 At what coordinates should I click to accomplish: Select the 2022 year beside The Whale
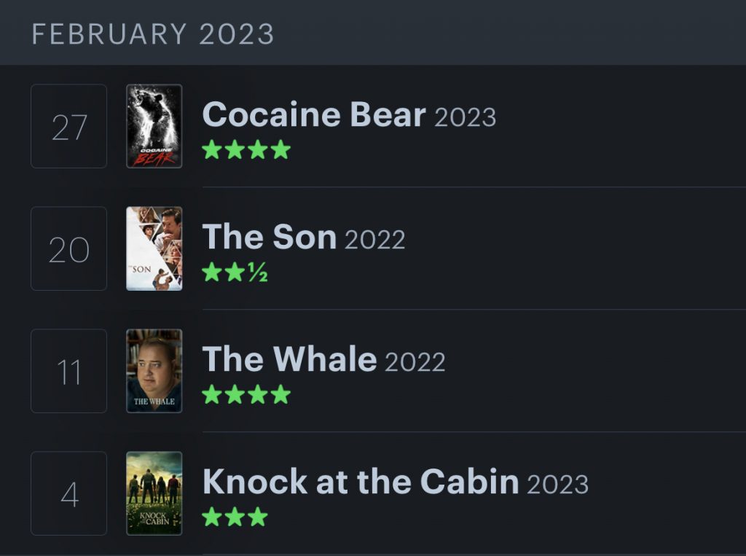[x=415, y=362]
